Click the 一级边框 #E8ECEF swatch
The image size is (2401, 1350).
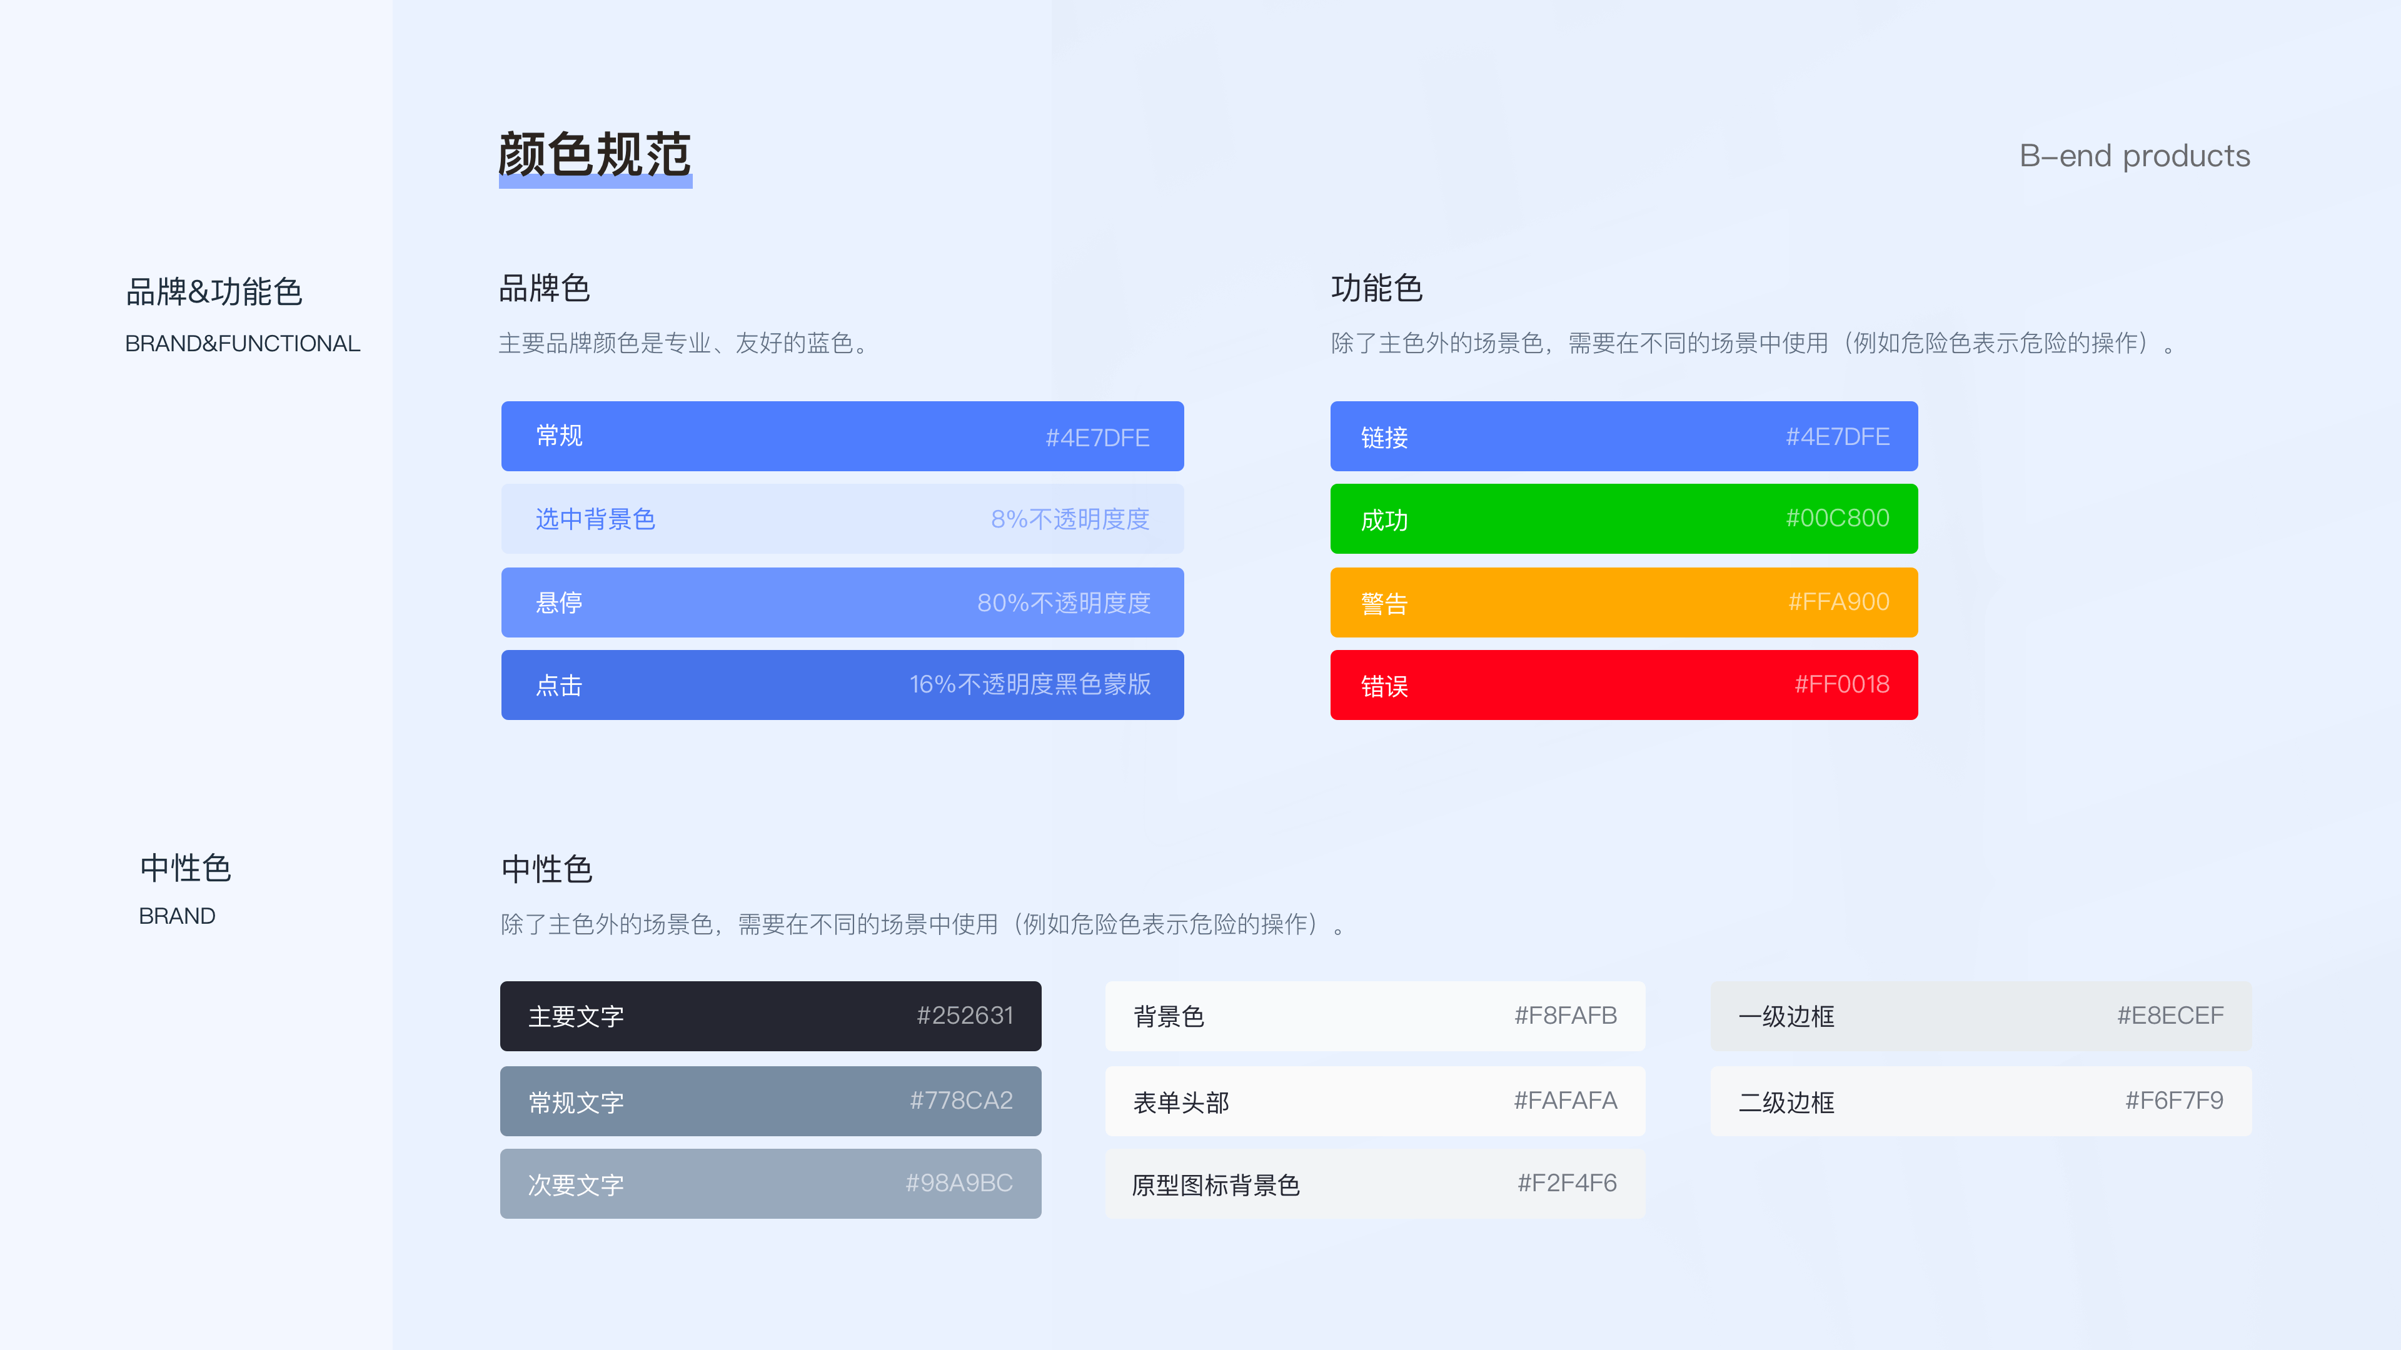(x=1981, y=1016)
